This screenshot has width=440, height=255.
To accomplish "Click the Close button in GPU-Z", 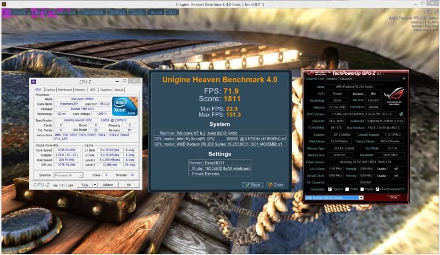I will tap(393, 197).
